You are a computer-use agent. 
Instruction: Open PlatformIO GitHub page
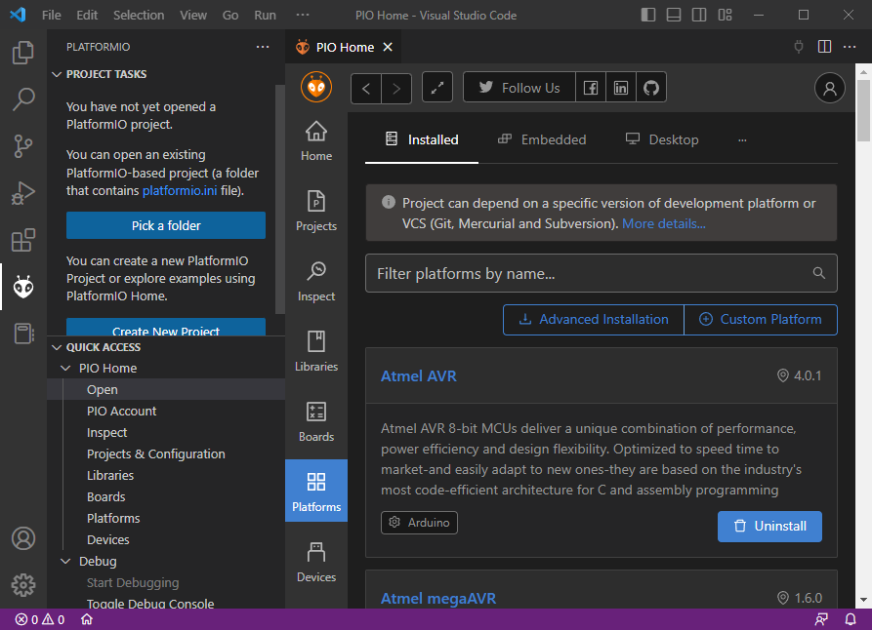[651, 88]
